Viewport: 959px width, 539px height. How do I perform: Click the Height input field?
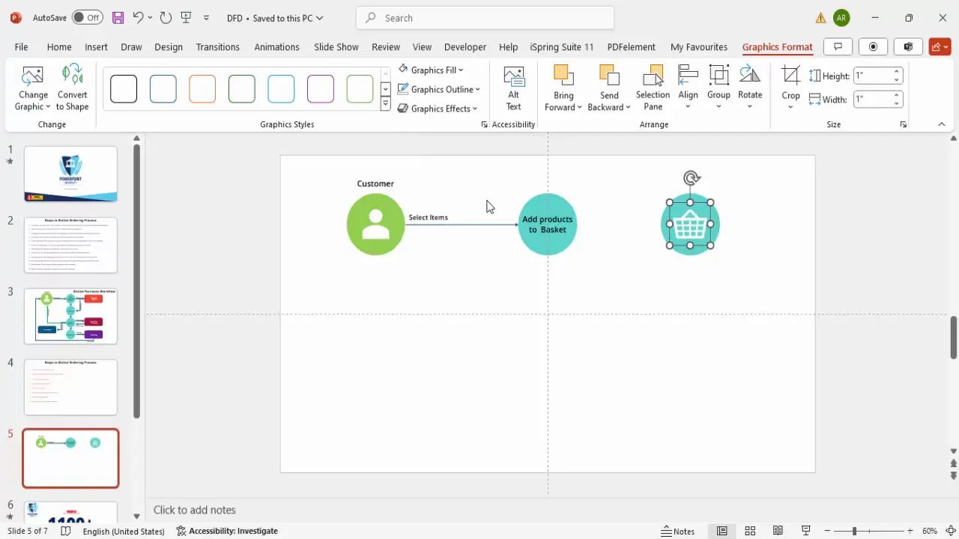[872, 76]
